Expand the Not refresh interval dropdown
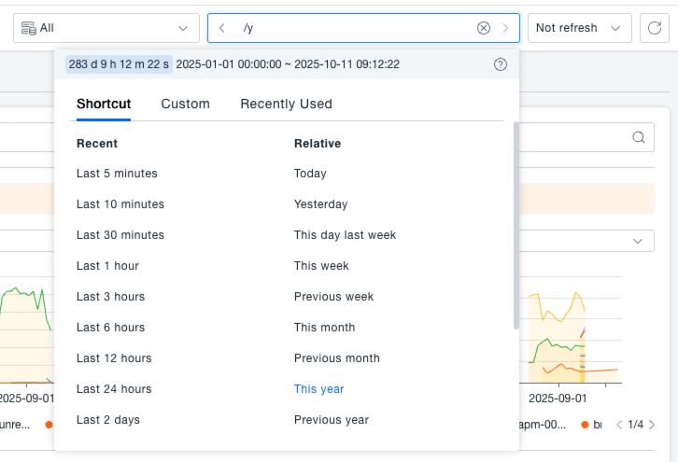Viewport: 678px width, 462px height. coord(579,28)
